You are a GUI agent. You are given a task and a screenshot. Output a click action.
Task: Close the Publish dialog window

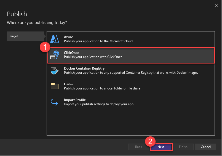pyautogui.click(x=216, y=6)
